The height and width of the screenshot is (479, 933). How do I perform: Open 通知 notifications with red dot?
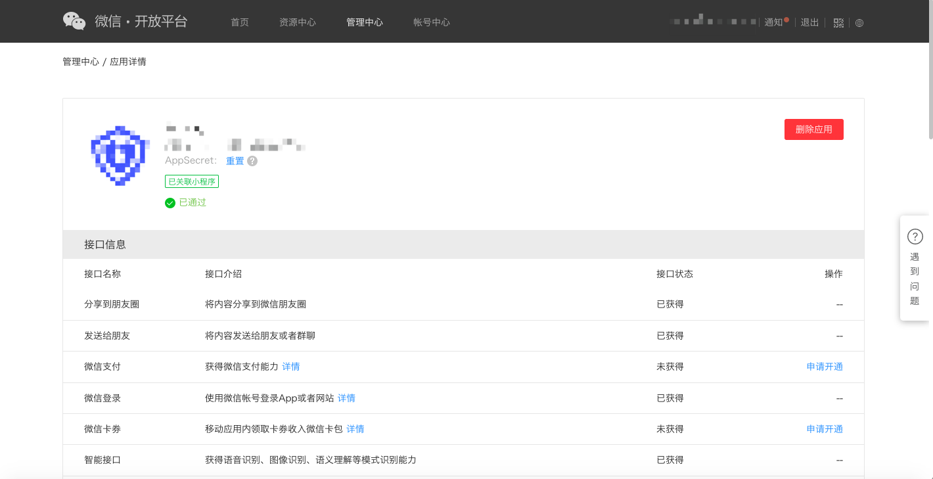tap(775, 22)
